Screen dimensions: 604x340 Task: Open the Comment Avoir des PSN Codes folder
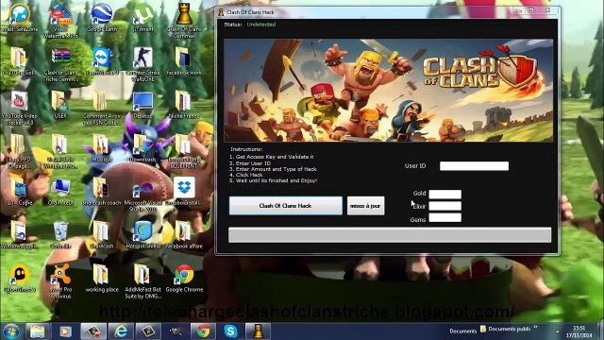[x=102, y=108]
